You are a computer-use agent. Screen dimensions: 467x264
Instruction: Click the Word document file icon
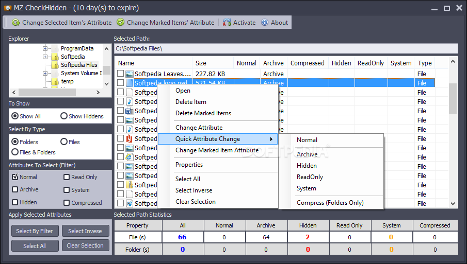[x=129, y=111]
